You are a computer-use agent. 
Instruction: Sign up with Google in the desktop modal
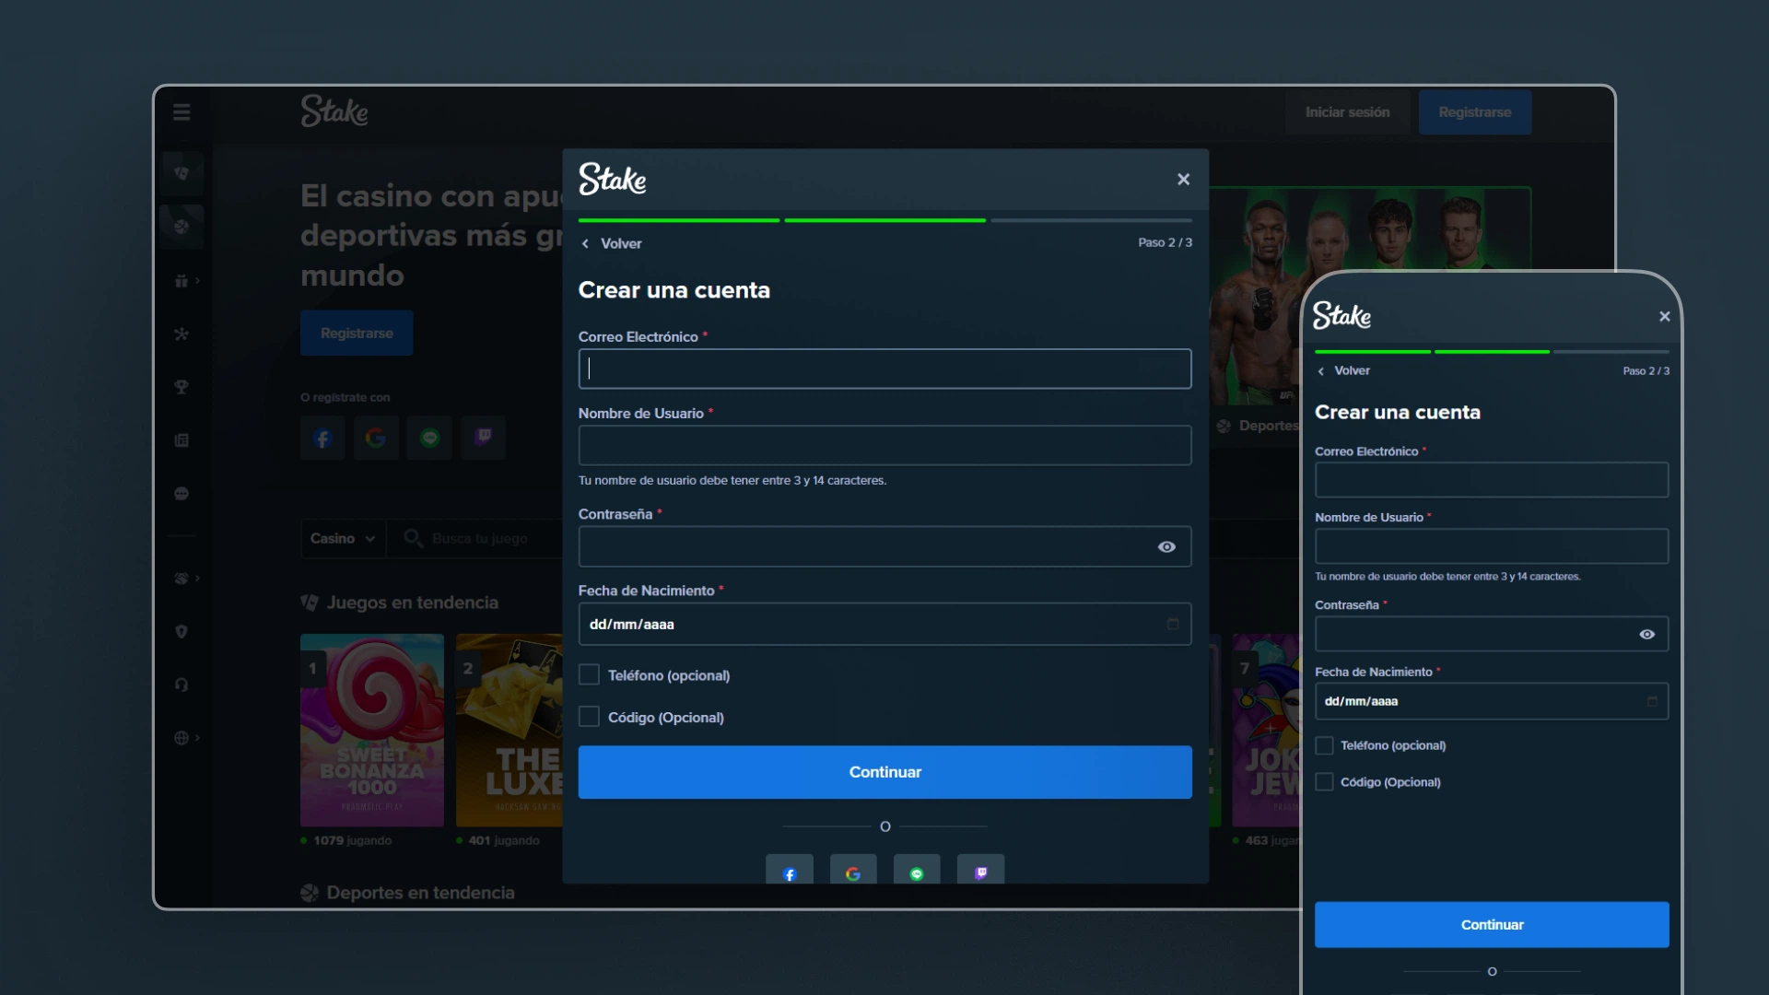click(x=853, y=871)
